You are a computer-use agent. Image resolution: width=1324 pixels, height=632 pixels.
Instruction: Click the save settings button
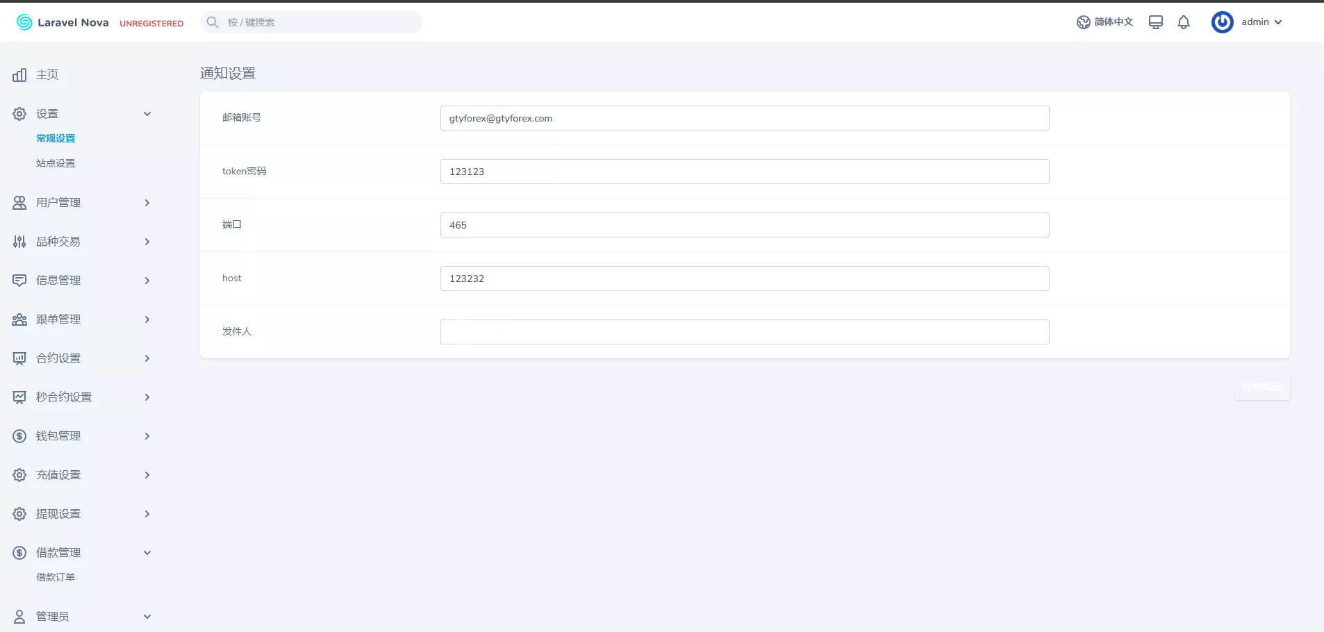(1261, 387)
